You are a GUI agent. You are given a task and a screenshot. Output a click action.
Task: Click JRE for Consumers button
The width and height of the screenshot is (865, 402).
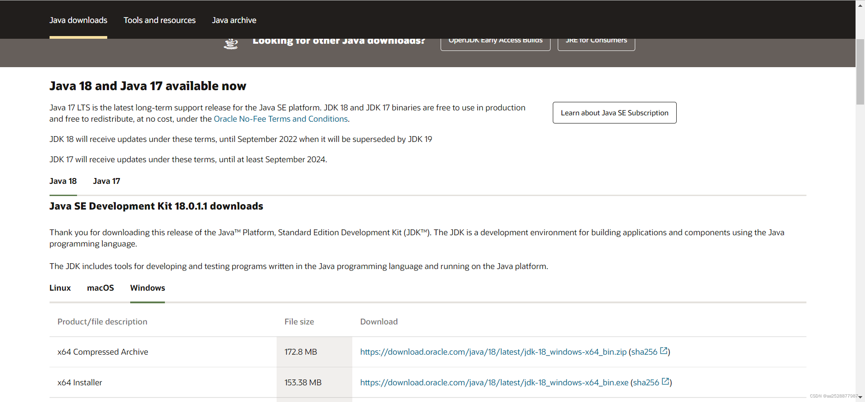[596, 44]
